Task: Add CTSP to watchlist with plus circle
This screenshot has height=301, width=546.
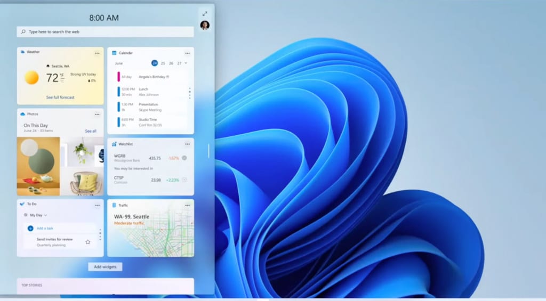Action: (x=184, y=180)
